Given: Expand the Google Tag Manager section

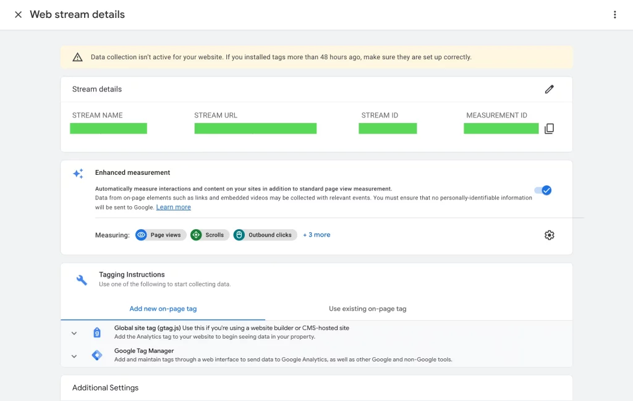Looking at the screenshot, I should 74,357.
